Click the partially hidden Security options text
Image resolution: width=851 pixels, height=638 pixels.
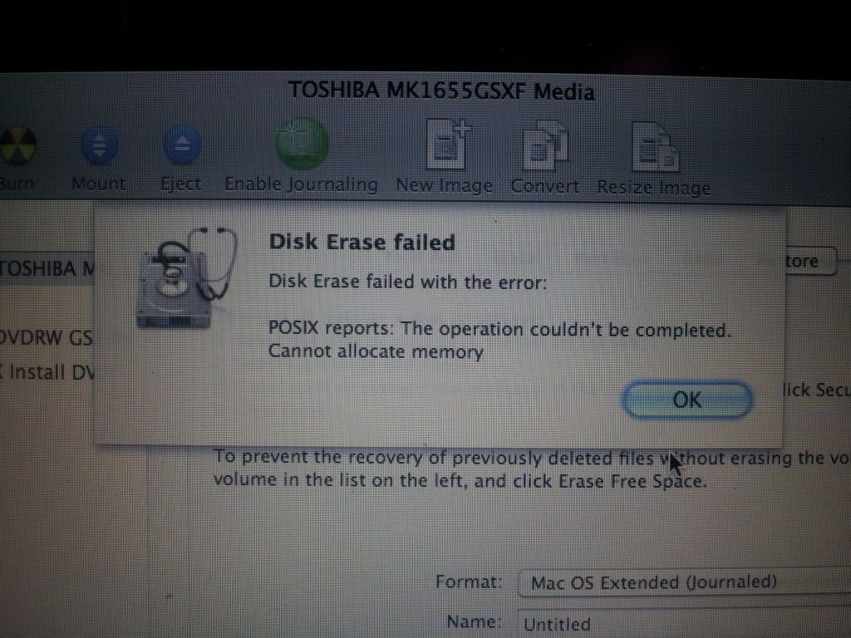click(x=816, y=390)
